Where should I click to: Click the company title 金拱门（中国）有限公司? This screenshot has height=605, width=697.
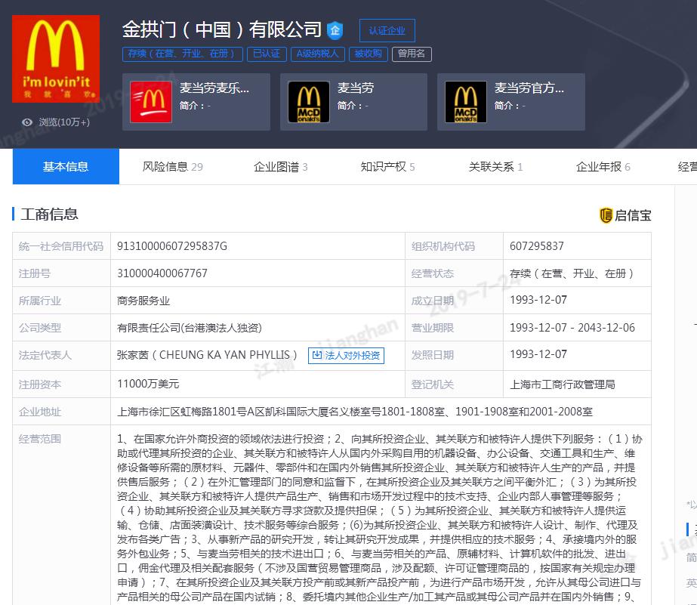point(222,29)
